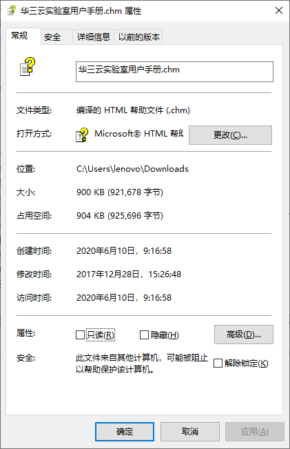
Task: Click the 创建时间 creation date value
Action: coord(124,251)
